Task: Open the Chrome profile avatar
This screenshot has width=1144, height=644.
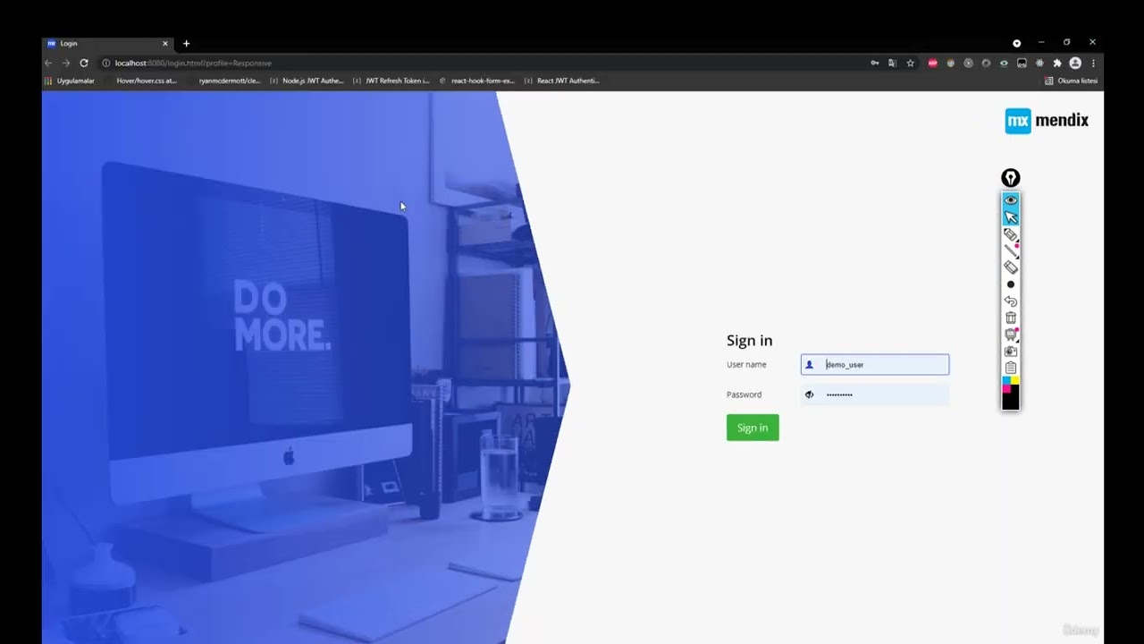Action: tap(1075, 63)
